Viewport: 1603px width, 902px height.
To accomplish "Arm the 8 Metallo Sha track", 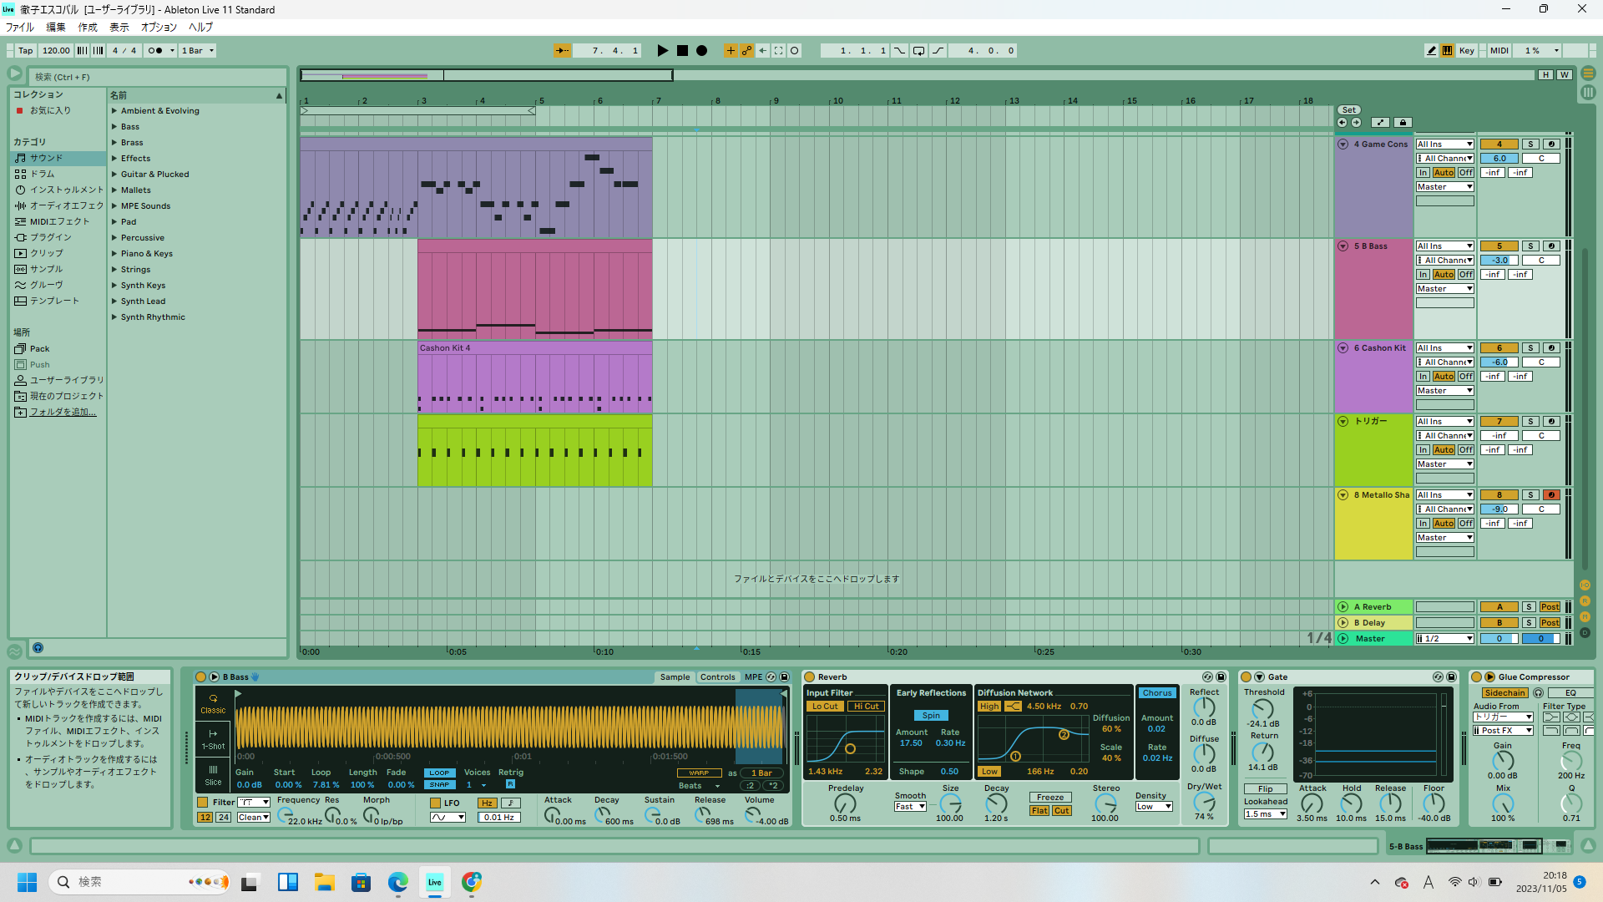I will point(1551,495).
